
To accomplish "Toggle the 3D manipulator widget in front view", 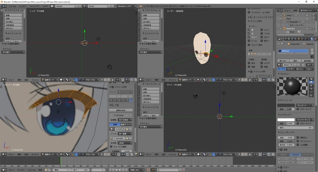I will [x=73, y=154].
